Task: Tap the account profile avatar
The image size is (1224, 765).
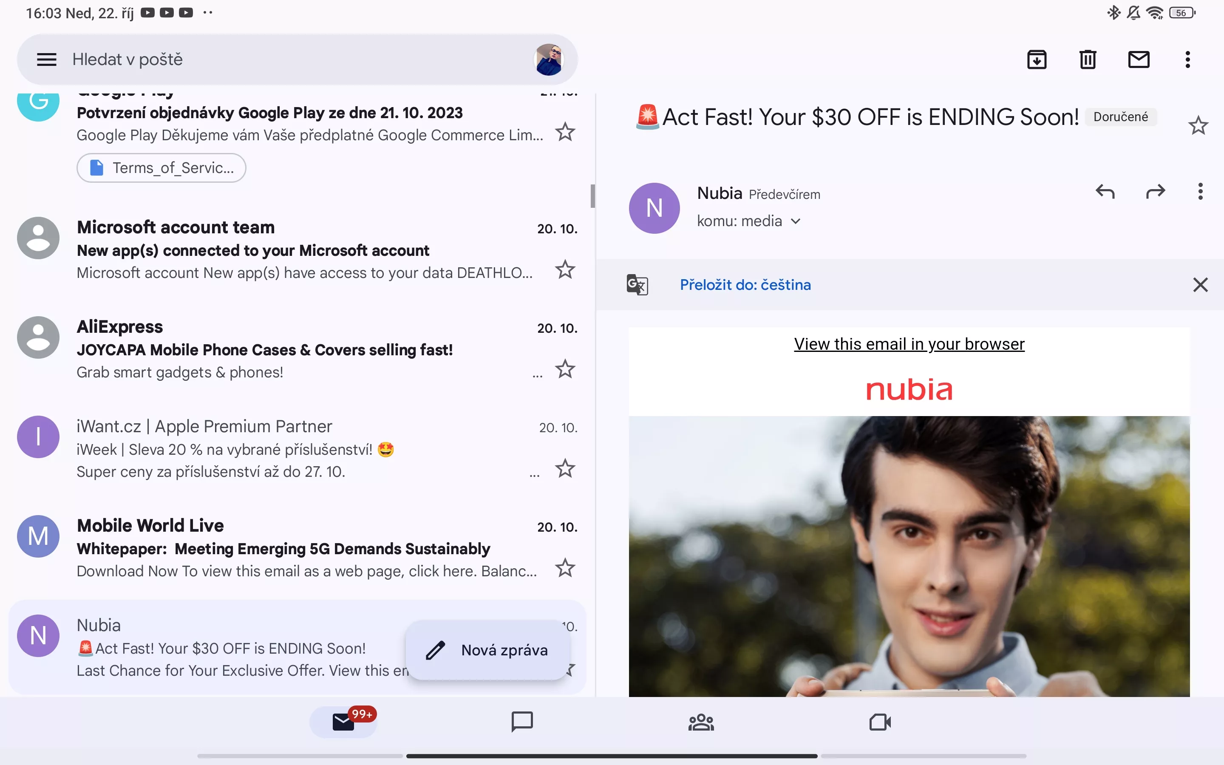Action: [549, 59]
